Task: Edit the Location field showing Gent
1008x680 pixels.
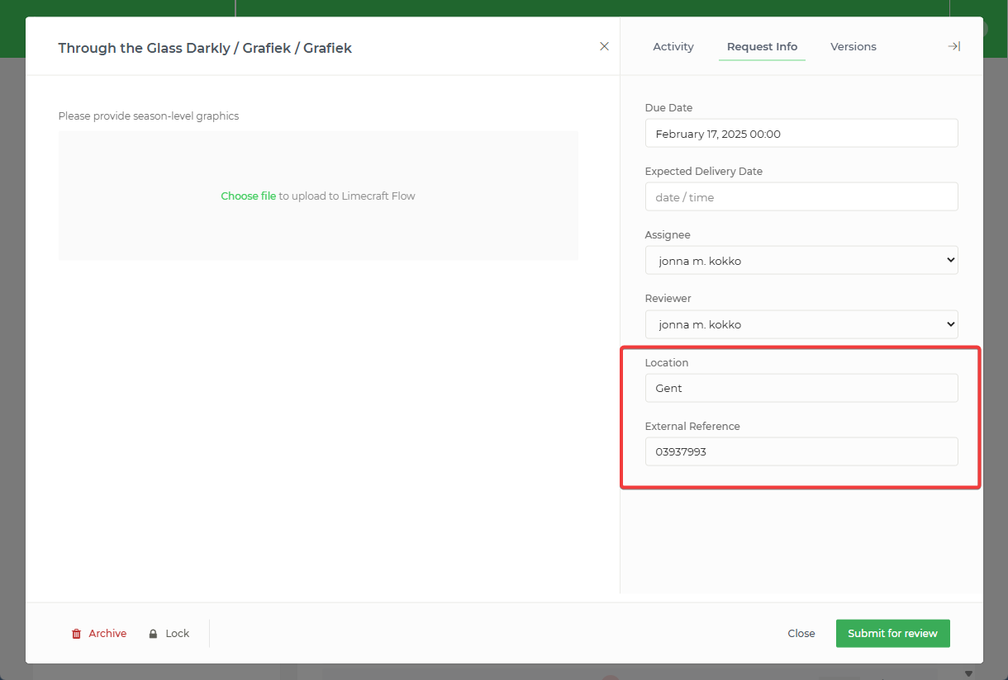Action: [801, 388]
